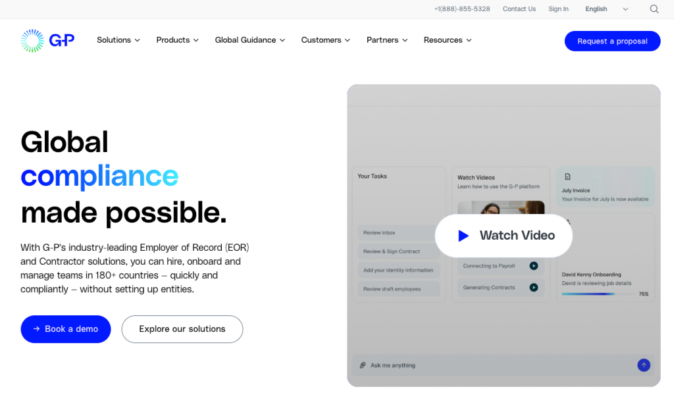The image size is (674, 397).
Task: Select English language label
Action: point(596,9)
